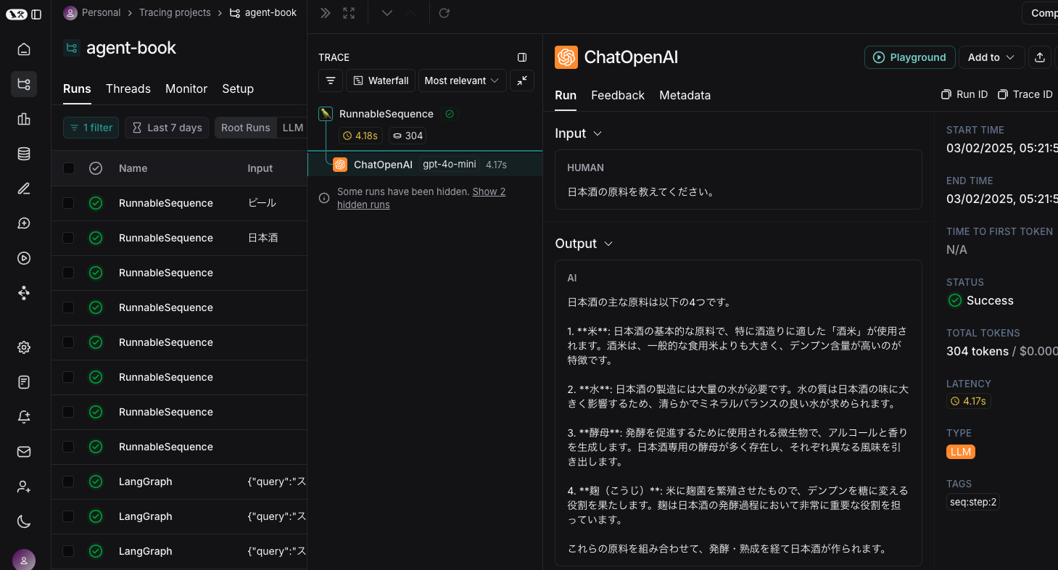The height and width of the screenshot is (570, 1058).
Task: Open the Add to dropdown
Action: [x=992, y=57]
